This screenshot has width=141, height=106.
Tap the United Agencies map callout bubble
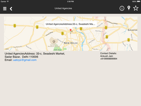click(70, 24)
